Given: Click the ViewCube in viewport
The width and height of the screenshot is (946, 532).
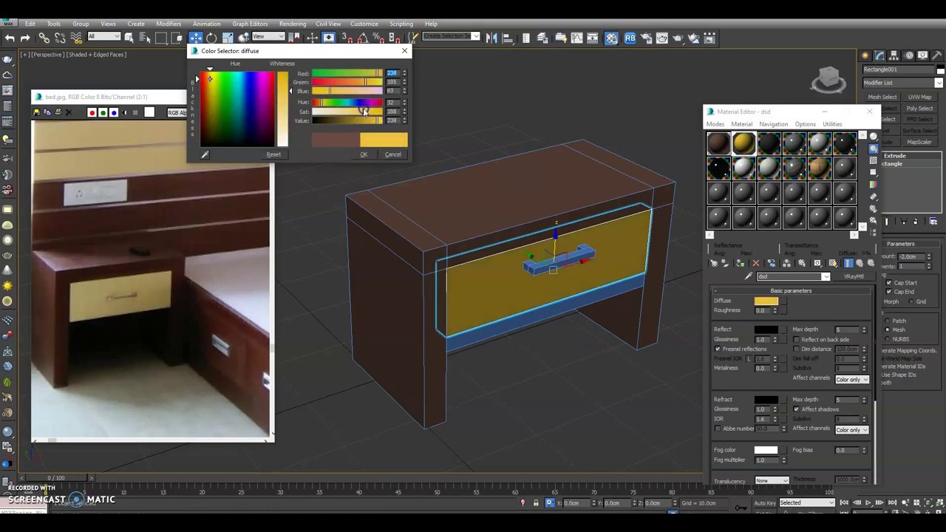Looking at the screenshot, I should [x=828, y=78].
